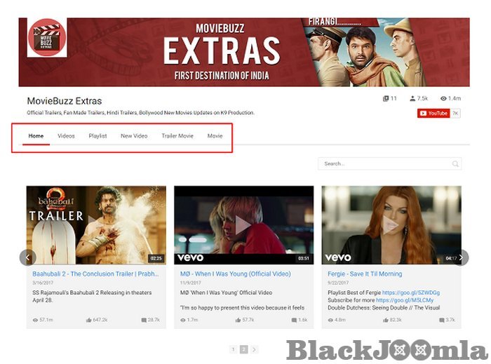The width and height of the screenshot is (491, 364).
Task: Select the Trailer Movie tab
Action: [x=177, y=136]
